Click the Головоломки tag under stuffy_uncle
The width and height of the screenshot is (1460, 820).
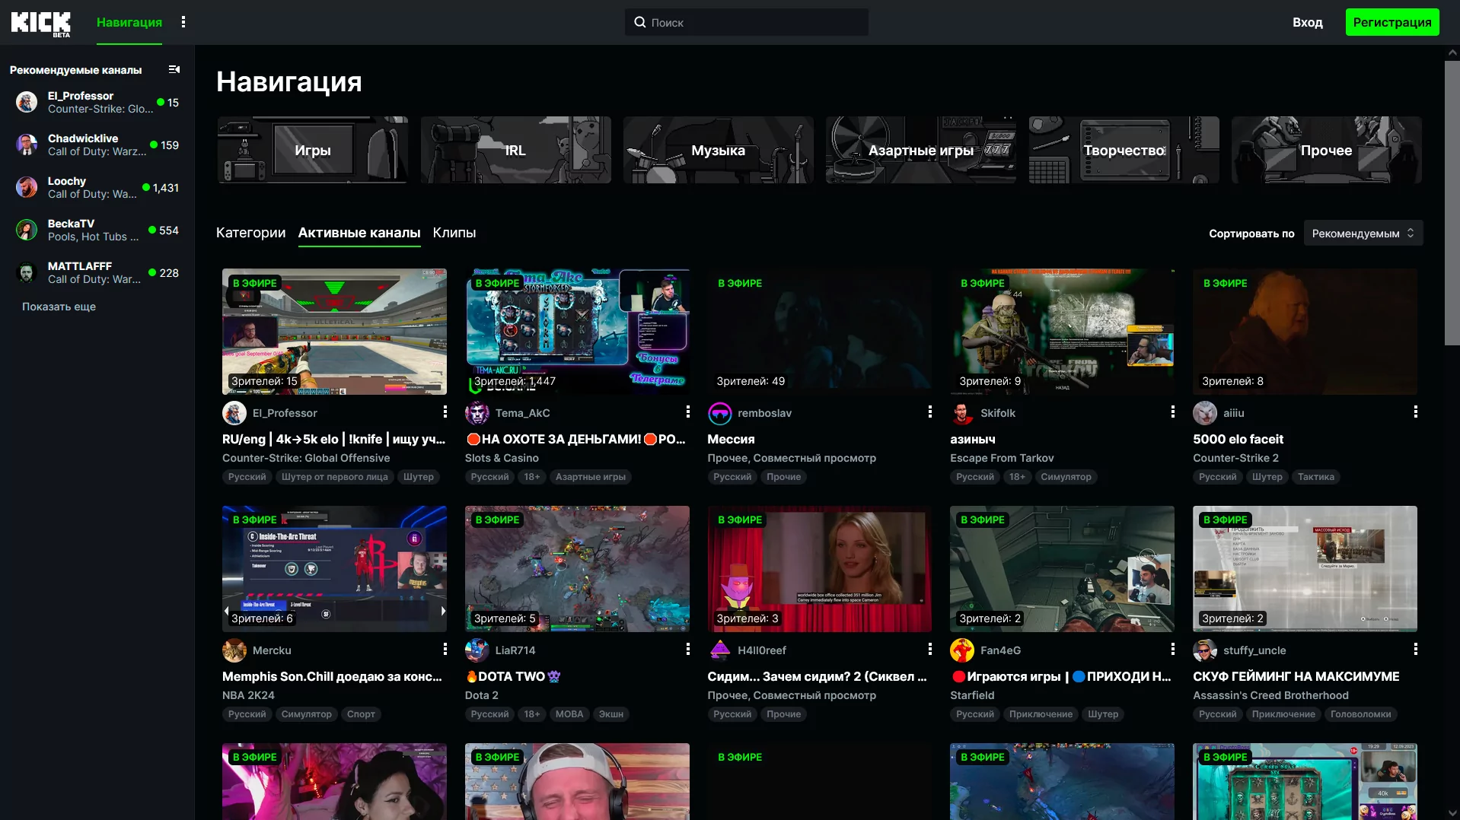point(1361,714)
